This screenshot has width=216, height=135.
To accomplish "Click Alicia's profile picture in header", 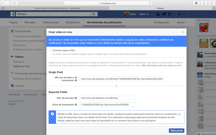I will click(x=127, y=14).
